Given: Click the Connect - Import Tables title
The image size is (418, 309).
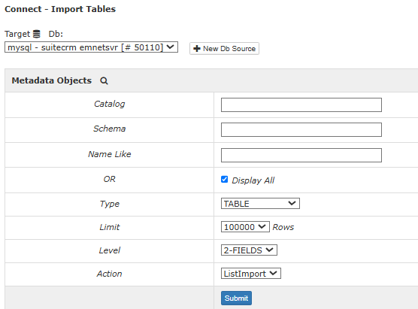Looking at the screenshot, I should [x=60, y=9].
